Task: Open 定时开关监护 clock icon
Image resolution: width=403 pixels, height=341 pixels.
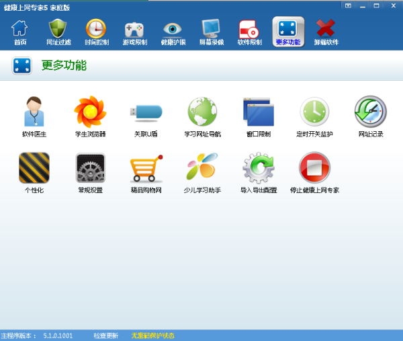Action: [314, 112]
